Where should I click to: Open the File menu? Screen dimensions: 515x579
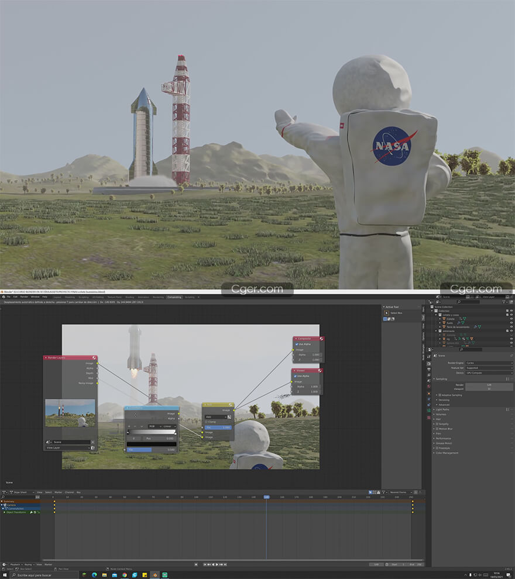[x=9, y=297]
